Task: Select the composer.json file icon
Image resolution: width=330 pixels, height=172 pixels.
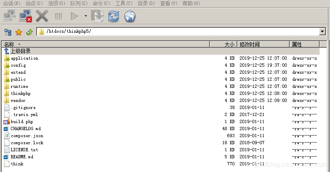Action: 7,136
